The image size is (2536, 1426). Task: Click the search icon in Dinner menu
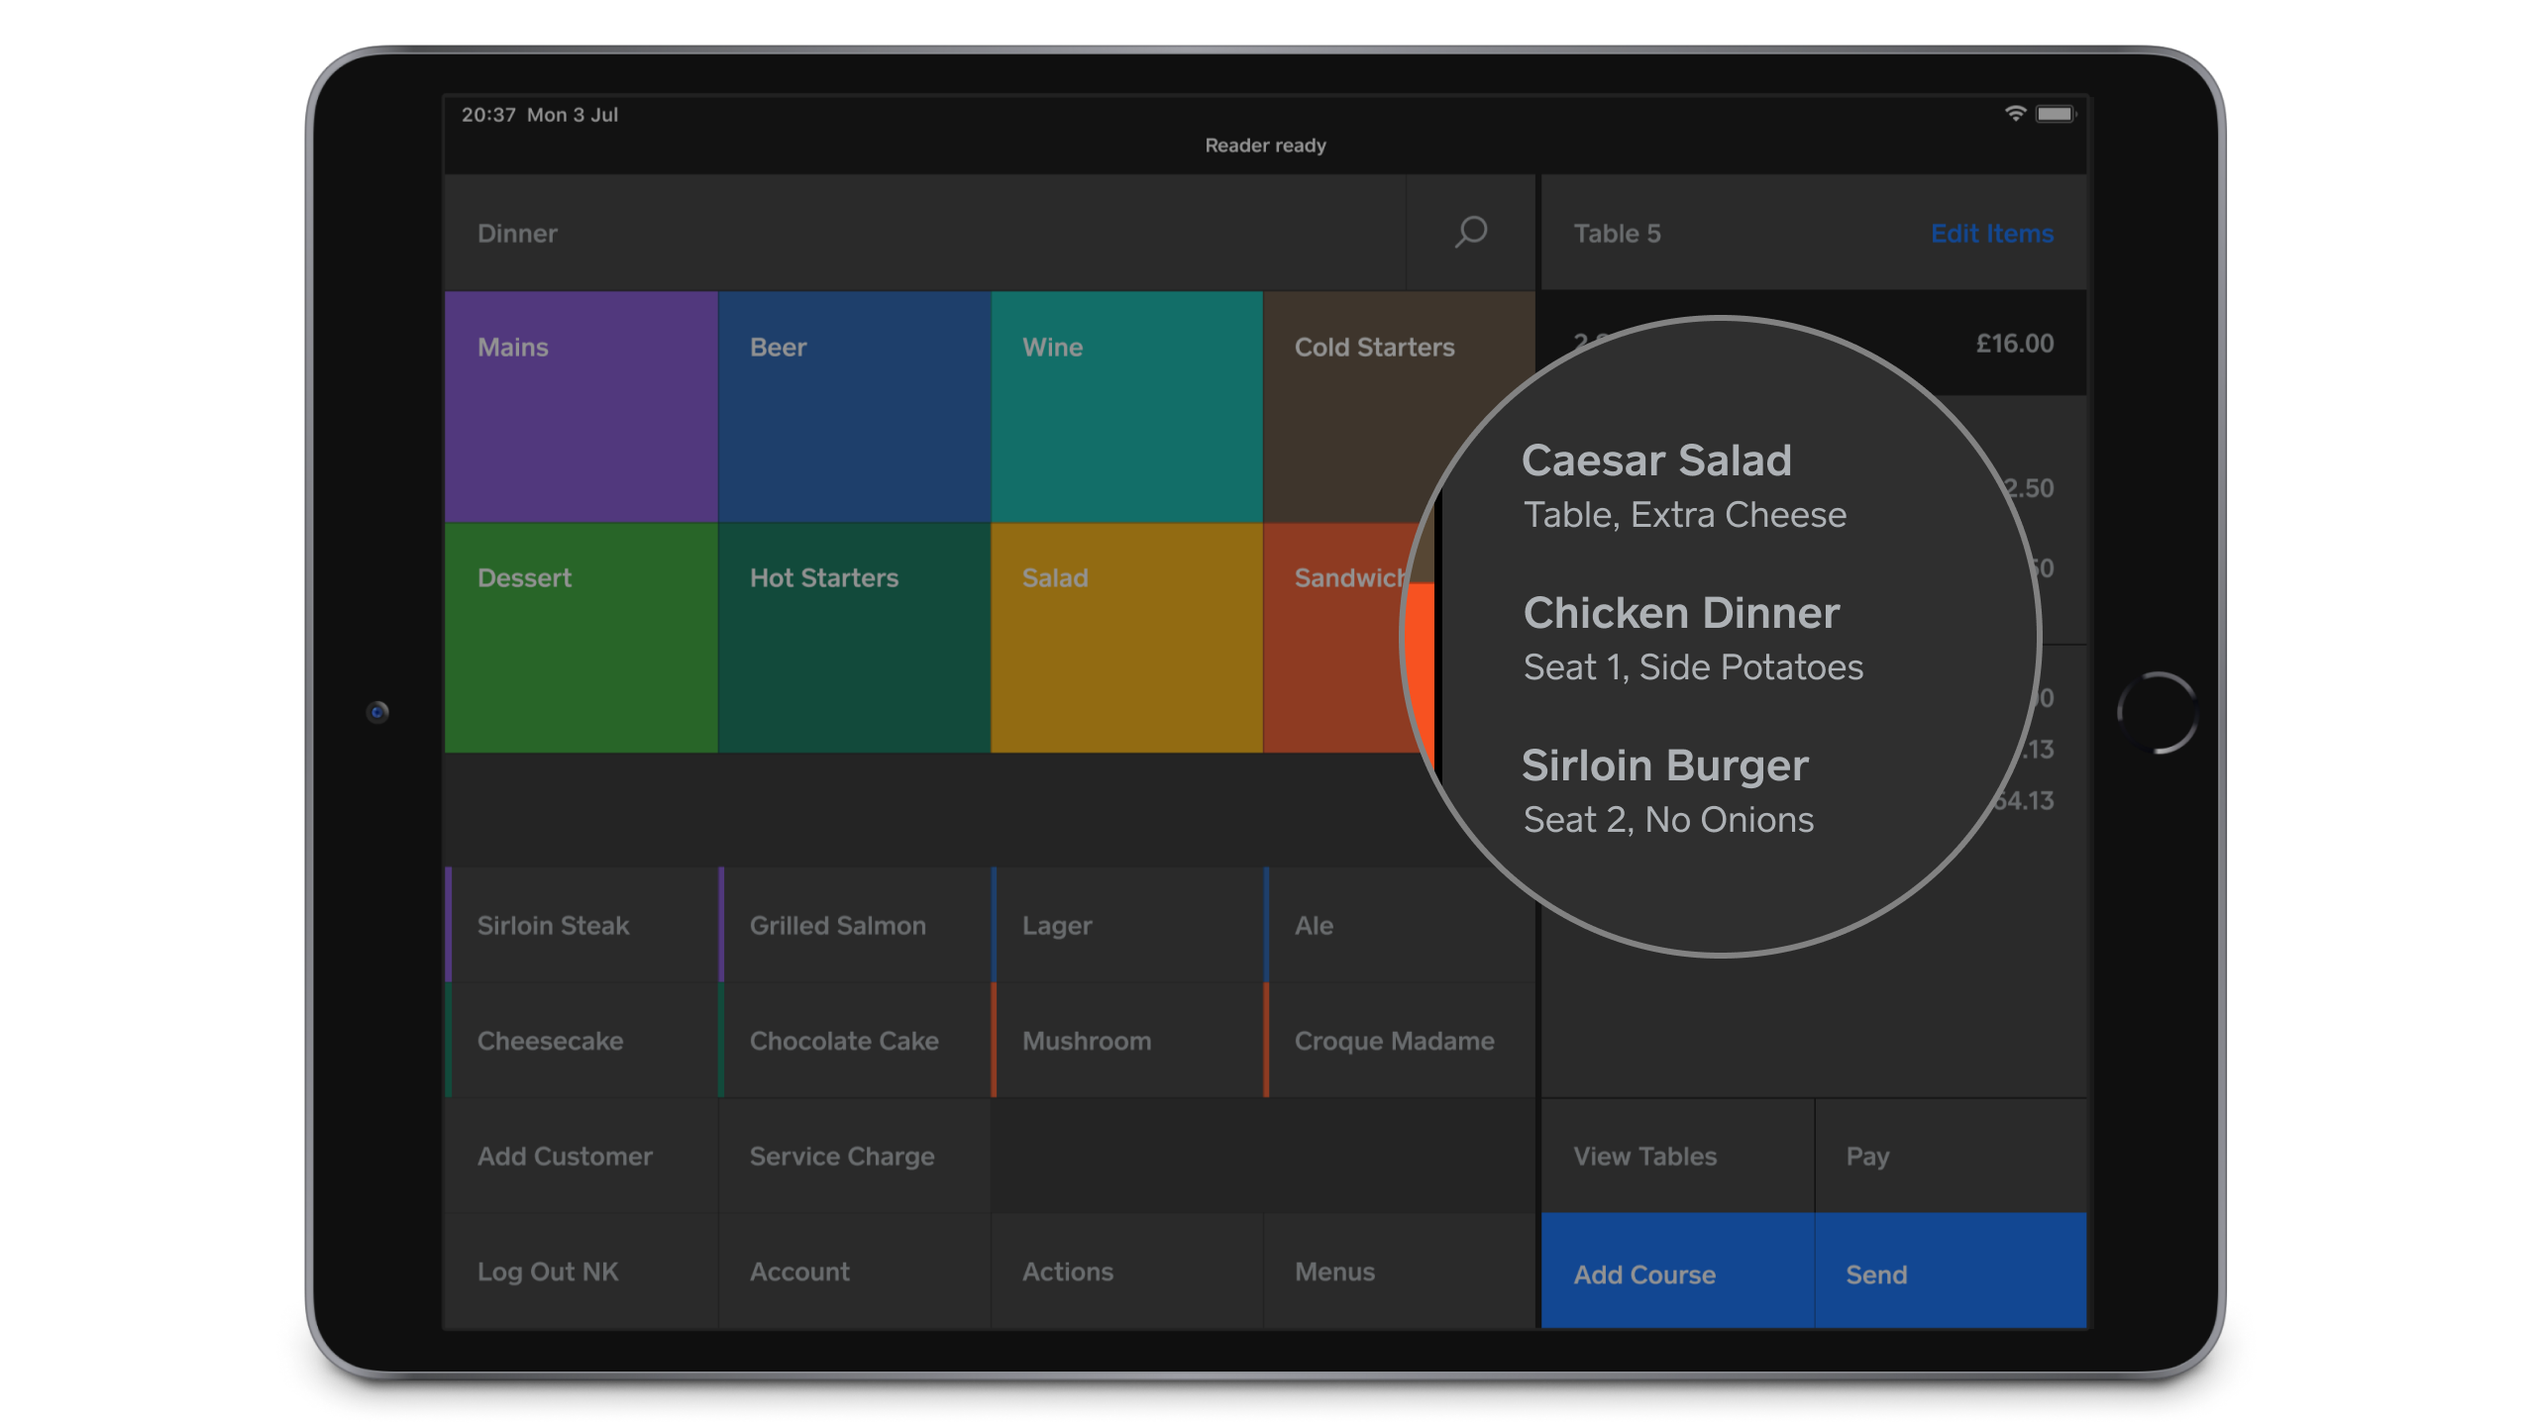click(1470, 234)
